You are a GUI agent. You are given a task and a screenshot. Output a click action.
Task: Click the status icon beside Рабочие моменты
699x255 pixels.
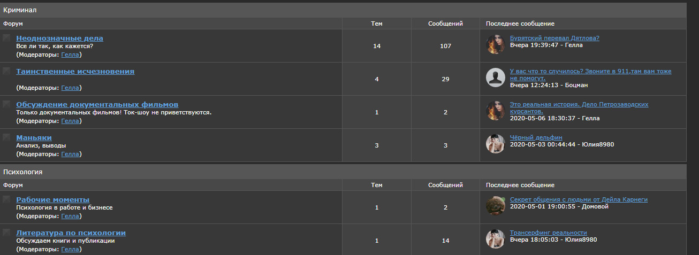coord(6,199)
